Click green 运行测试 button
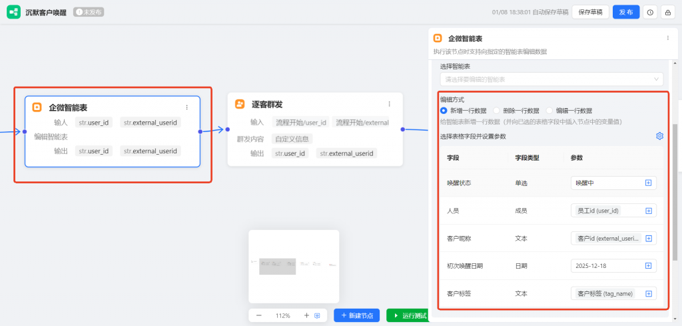682x326 pixels. click(408, 315)
